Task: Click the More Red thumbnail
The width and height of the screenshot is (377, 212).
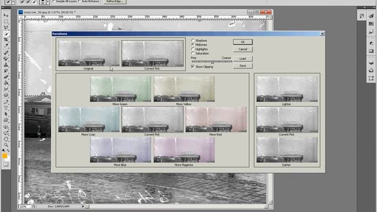Action: pyautogui.click(x=216, y=120)
